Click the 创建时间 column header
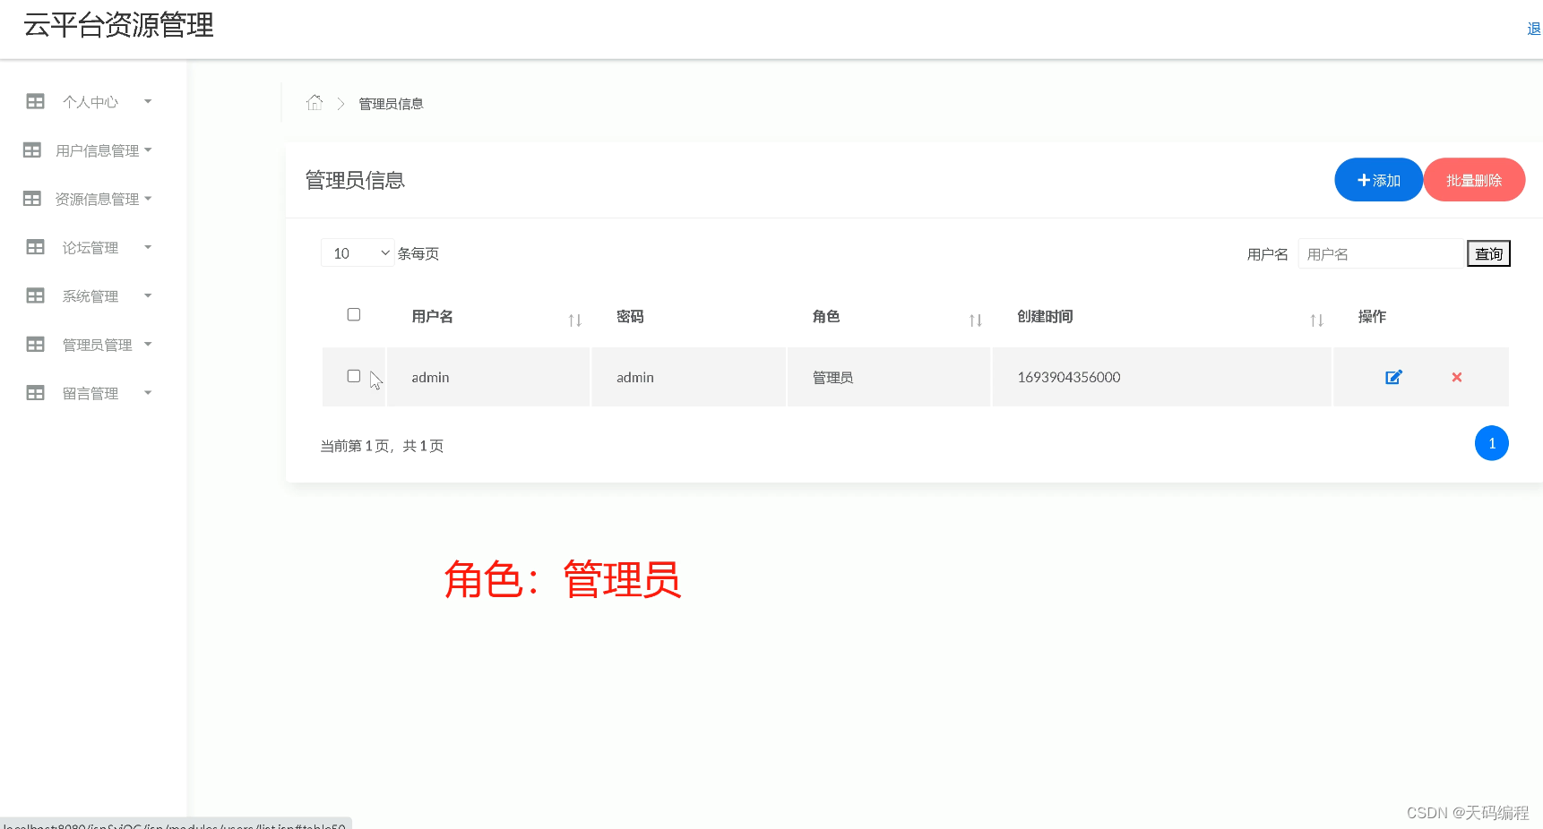Viewport: 1543px width, 829px height. coord(1045,316)
